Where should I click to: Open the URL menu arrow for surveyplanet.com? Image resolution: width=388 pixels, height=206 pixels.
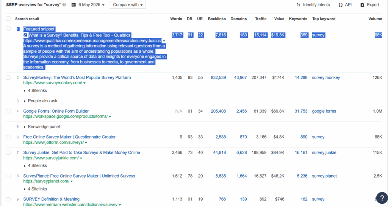(72, 181)
